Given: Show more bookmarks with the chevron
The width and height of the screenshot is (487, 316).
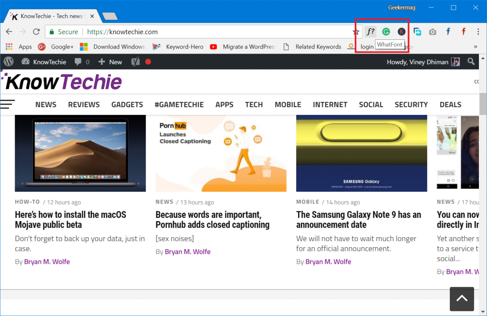Looking at the screenshot, I should pos(476,47).
